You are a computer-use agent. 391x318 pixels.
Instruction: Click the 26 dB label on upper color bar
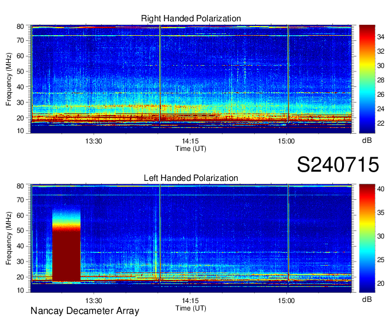pyautogui.click(x=381, y=94)
